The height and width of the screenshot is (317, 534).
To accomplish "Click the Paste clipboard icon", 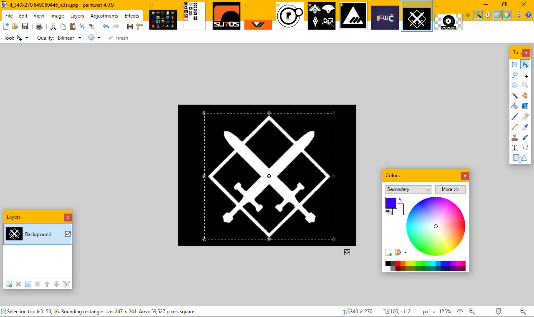I will coord(73,26).
